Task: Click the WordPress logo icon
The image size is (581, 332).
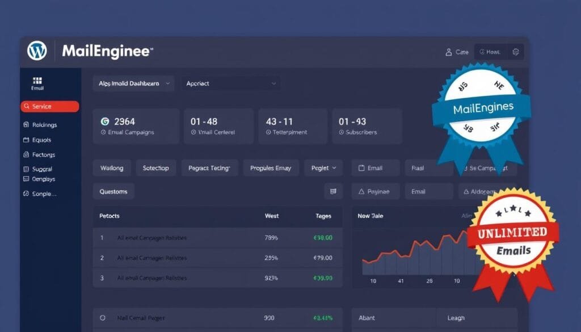Action: (37, 51)
